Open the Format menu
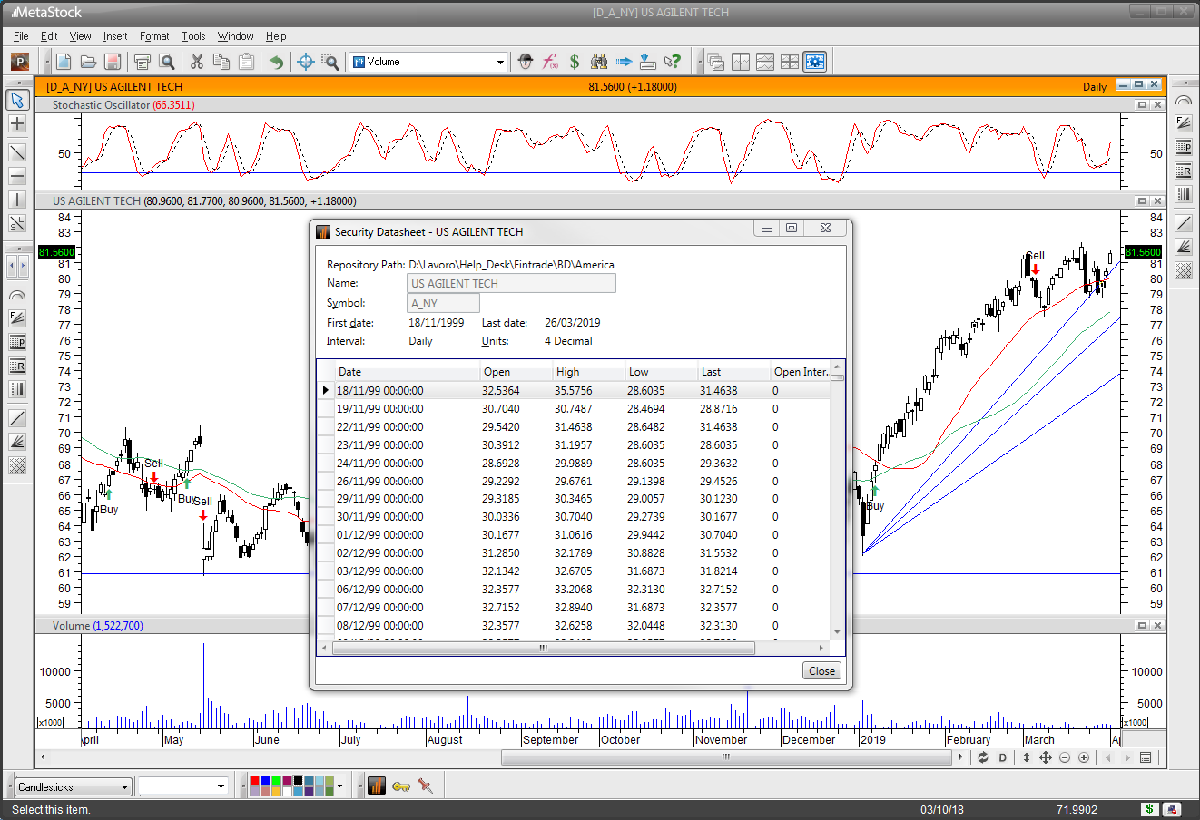The image size is (1200, 820). [x=154, y=36]
